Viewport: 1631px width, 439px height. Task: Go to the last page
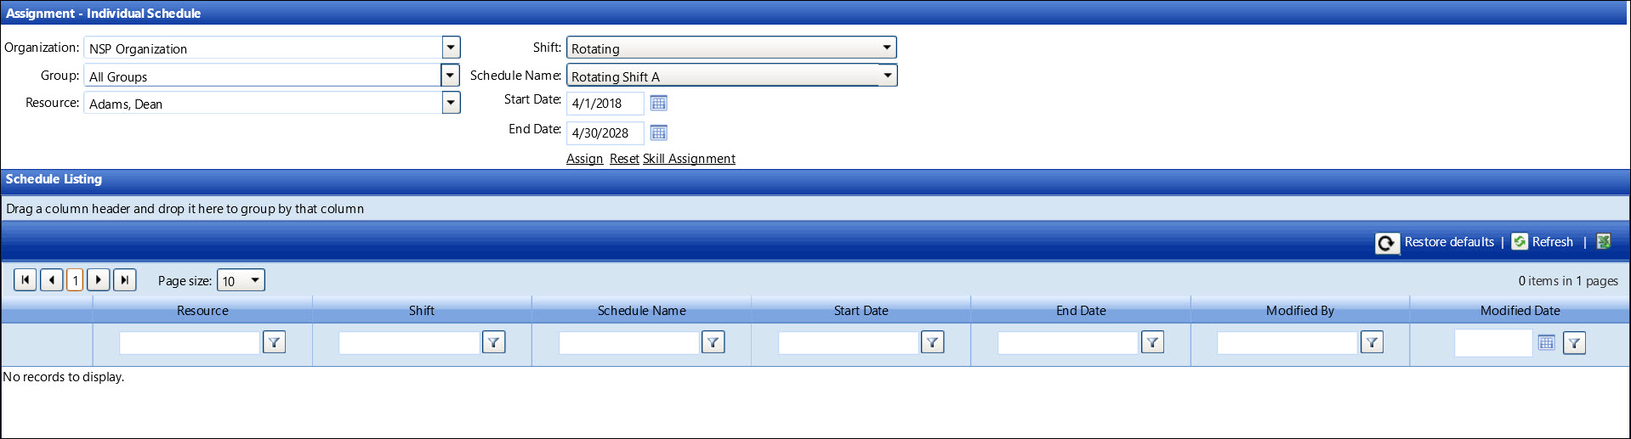tap(125, 279)
